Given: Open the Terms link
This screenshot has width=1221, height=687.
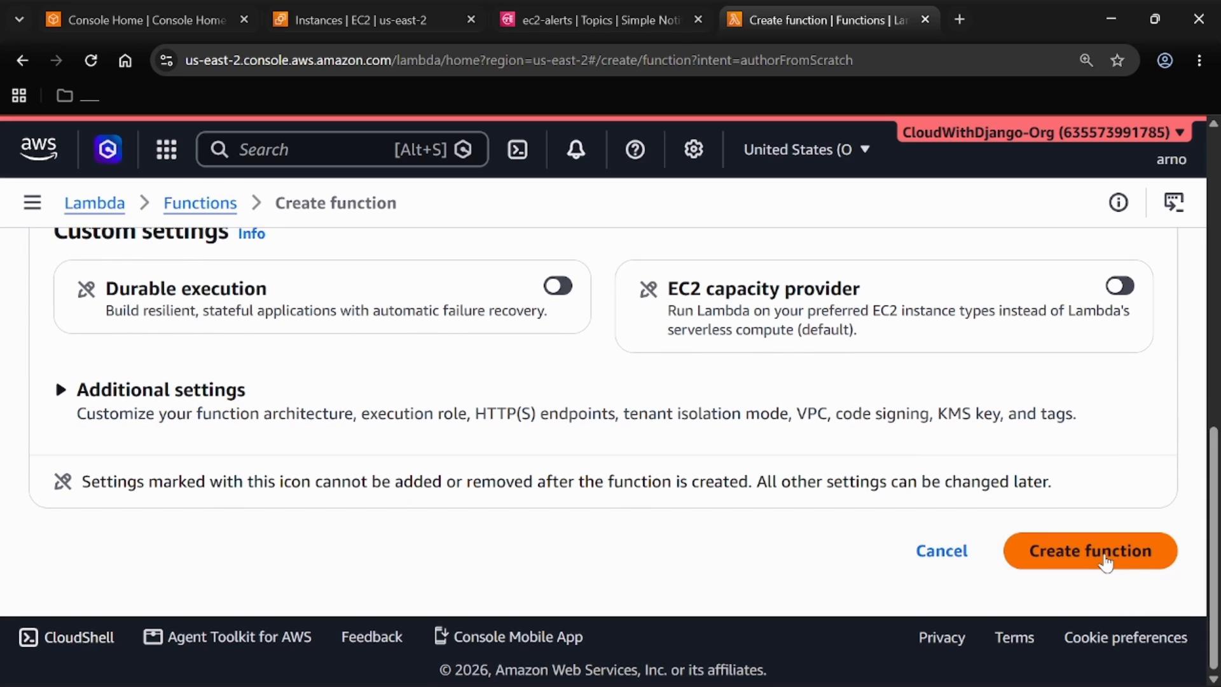Looking at the screenshot, I should point(1014,637).
